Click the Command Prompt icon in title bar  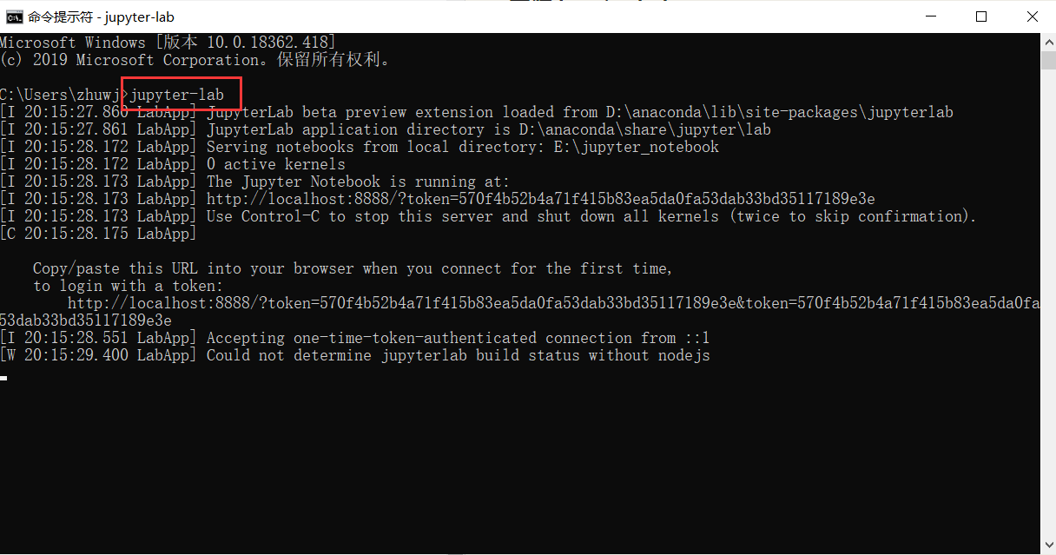pos(14,17)
